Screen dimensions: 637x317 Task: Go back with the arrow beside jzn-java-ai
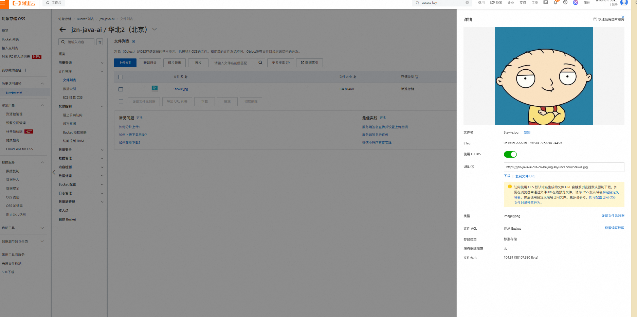(62, 30)
